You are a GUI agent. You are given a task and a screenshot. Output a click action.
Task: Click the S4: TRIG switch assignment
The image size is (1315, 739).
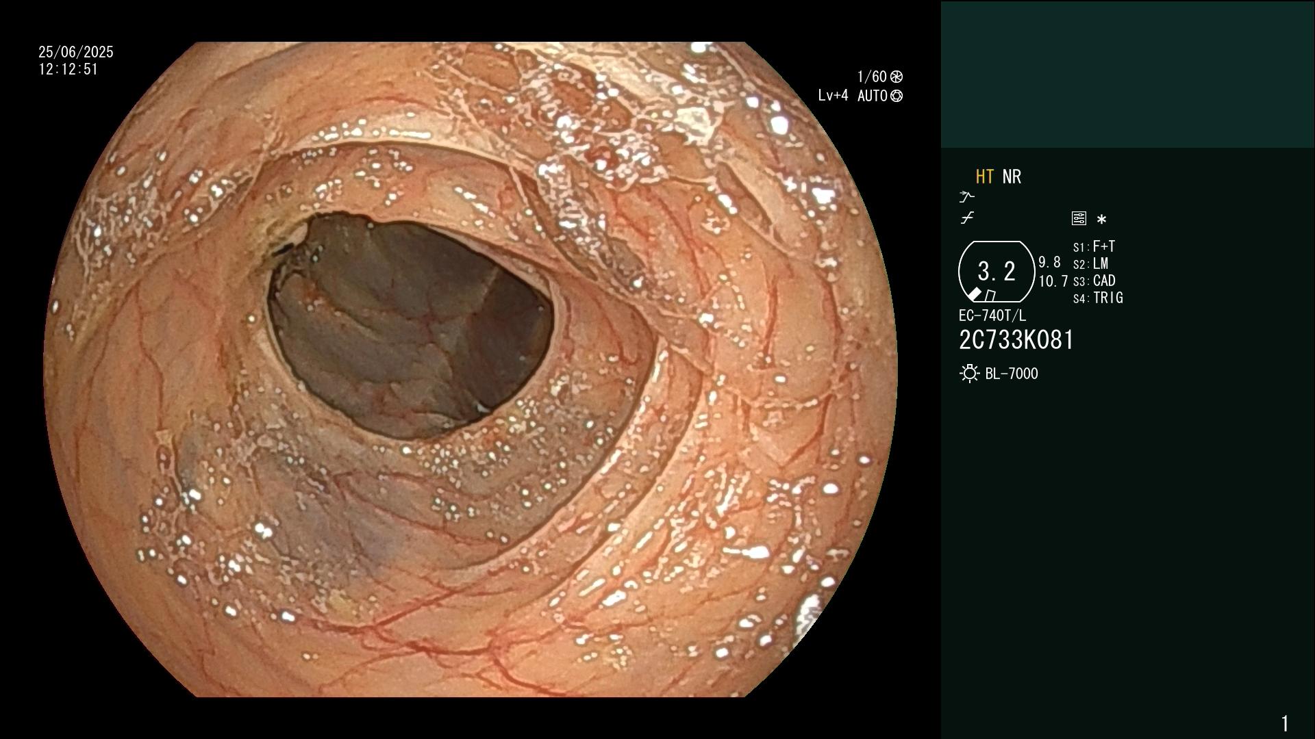coord(1098,298)
